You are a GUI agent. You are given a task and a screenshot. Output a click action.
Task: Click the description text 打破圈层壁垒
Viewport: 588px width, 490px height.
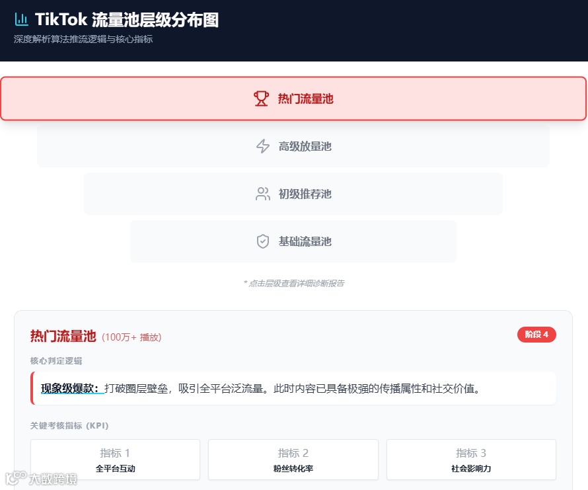tap(136, 388)
